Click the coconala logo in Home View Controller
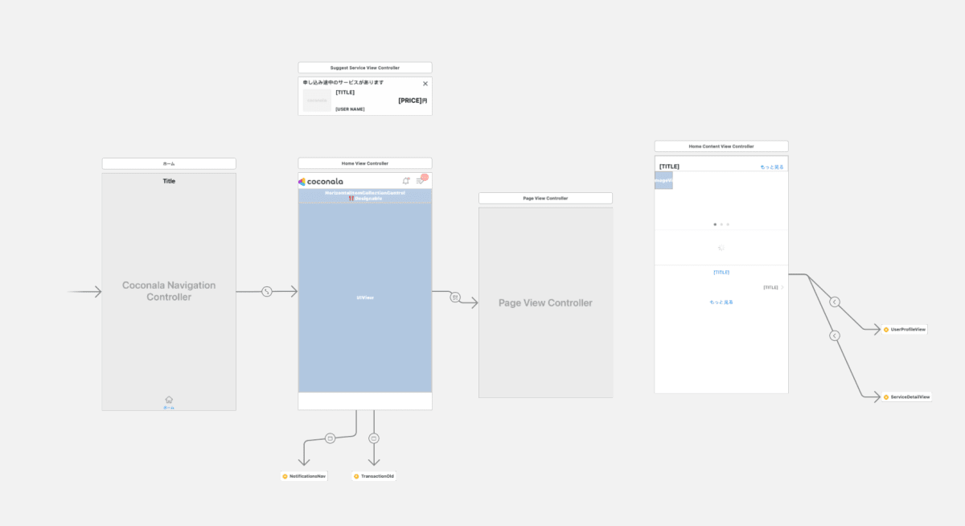The height and width of the screenshot is (526, 965). click(x=321, y=182)
